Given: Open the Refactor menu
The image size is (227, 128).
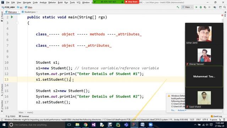Looking at the screenshot, I should (52, 2).
